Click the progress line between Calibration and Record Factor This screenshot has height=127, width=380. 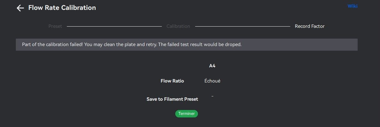click(x=242, y=26)
